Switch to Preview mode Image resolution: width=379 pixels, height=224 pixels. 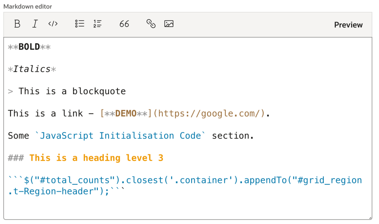[x=348, y=25]
